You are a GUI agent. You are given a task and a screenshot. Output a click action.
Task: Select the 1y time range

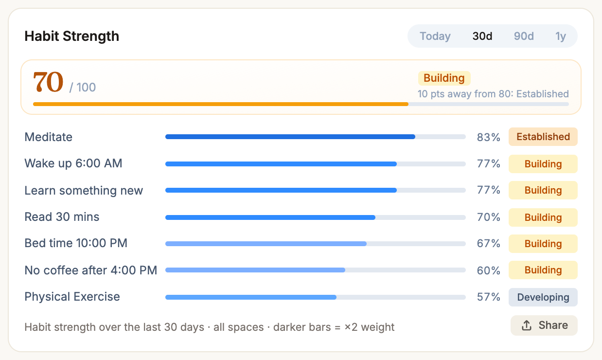point(561,36)
